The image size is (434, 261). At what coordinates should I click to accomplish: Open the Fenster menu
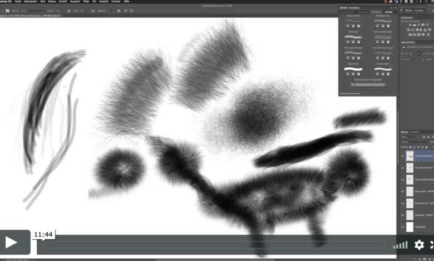pyautogui.click(x=116, y=1)
